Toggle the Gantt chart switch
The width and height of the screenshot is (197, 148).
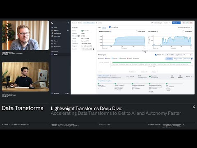coord(156,55)
